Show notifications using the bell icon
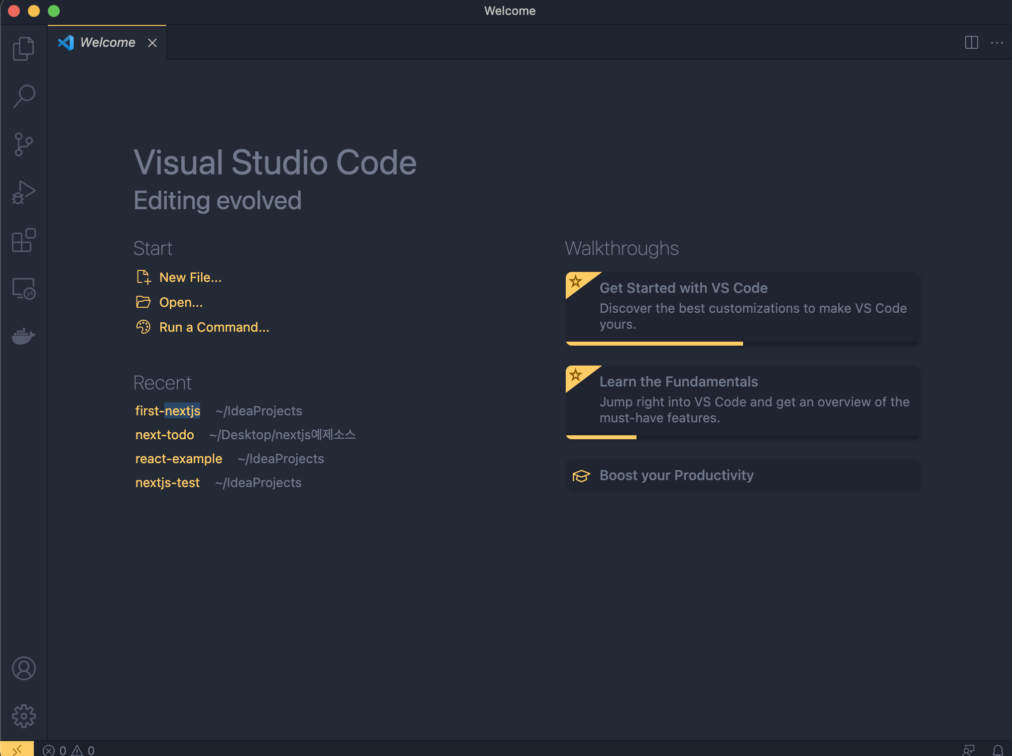Screen dimensions: 1012x756 [998, 750]
